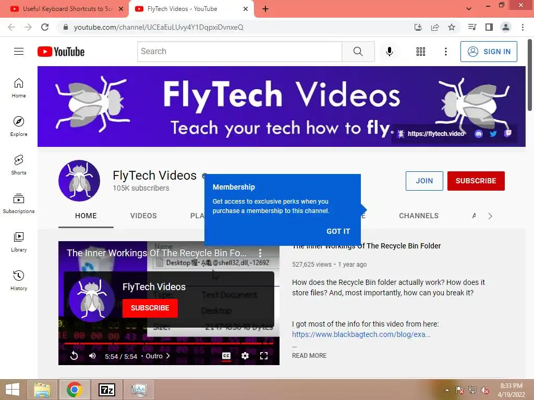Screen dimensions: 534x400
Task: Click the page vertical scrollbar thumb
Action: (530, 75)
